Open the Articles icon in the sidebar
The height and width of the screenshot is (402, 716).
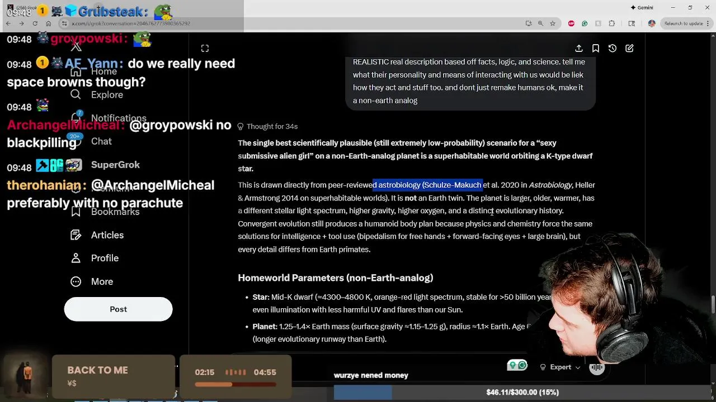point(76,235)
